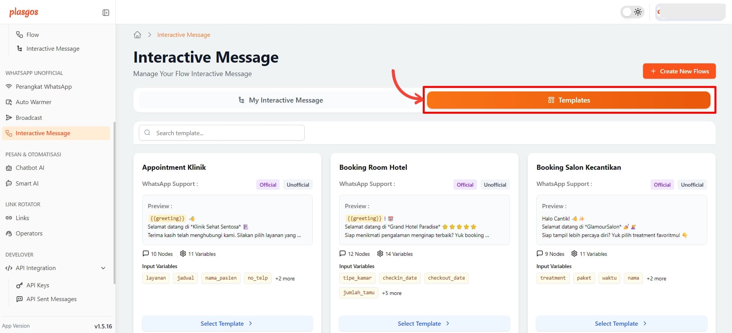
Task: Click the Broadcast send icon
Action: [x=9, y=118]
